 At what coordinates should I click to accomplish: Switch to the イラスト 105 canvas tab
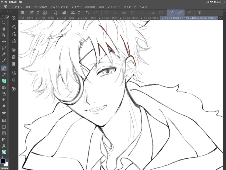[108, 18]
